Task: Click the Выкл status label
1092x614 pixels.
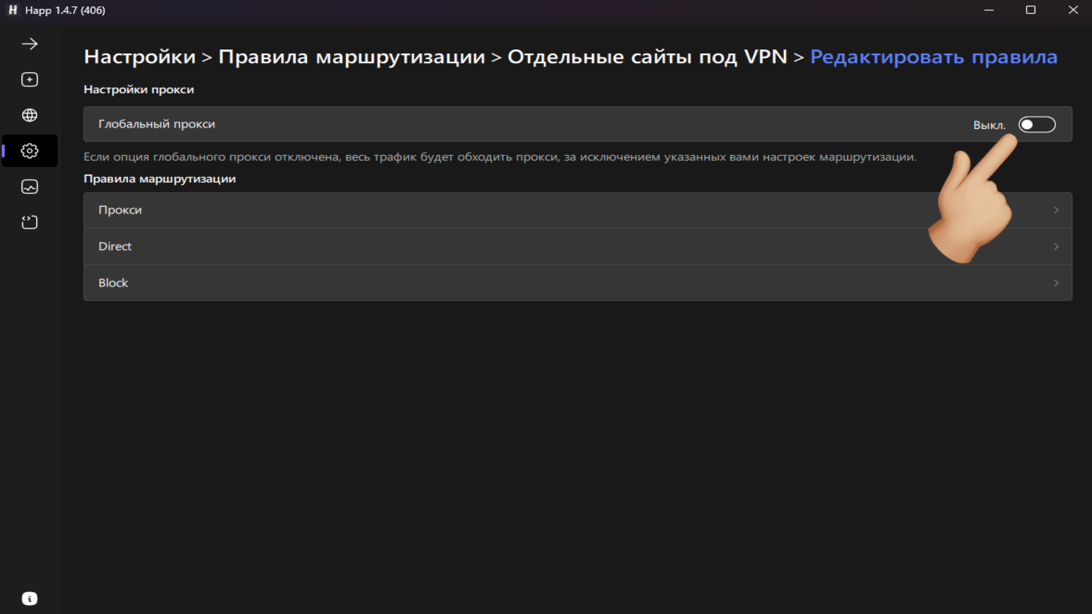Action: click(989, 124)
